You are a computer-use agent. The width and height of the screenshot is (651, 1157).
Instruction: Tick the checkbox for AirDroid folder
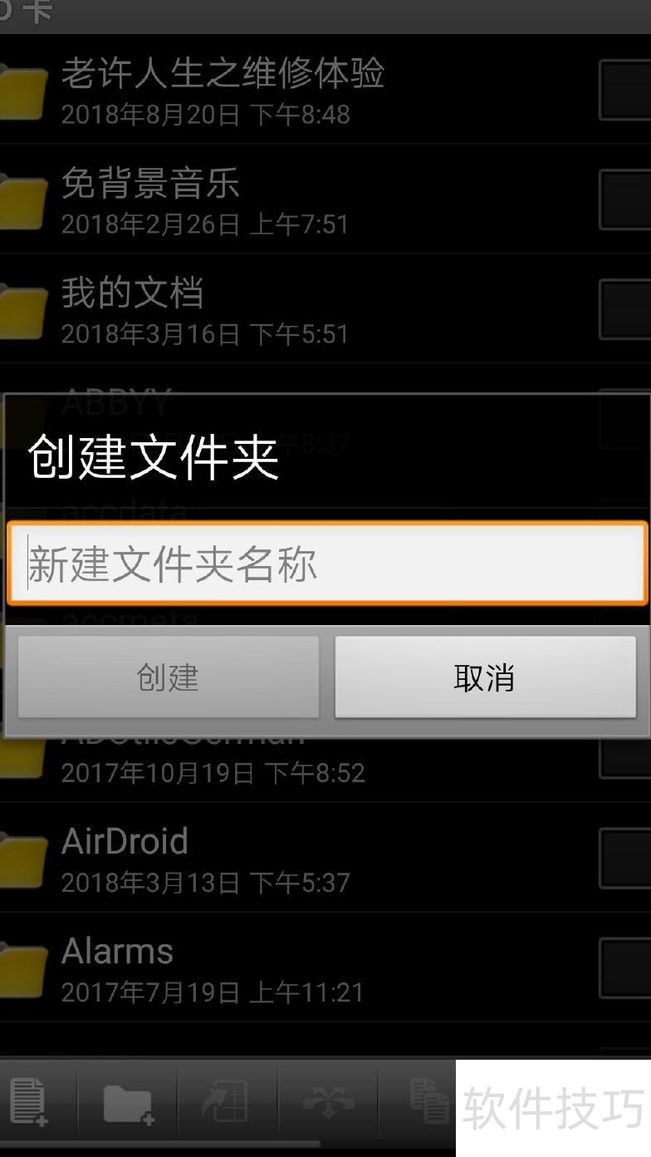(x=624, y=858)
